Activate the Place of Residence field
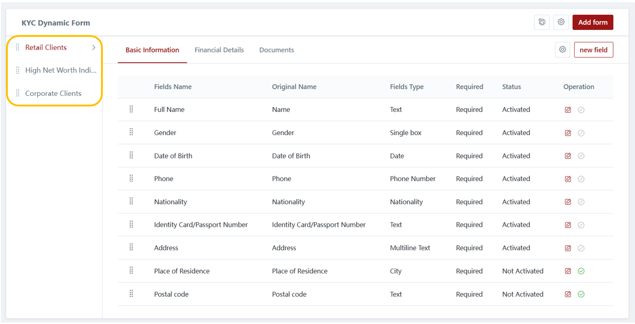 coord(581,271)
